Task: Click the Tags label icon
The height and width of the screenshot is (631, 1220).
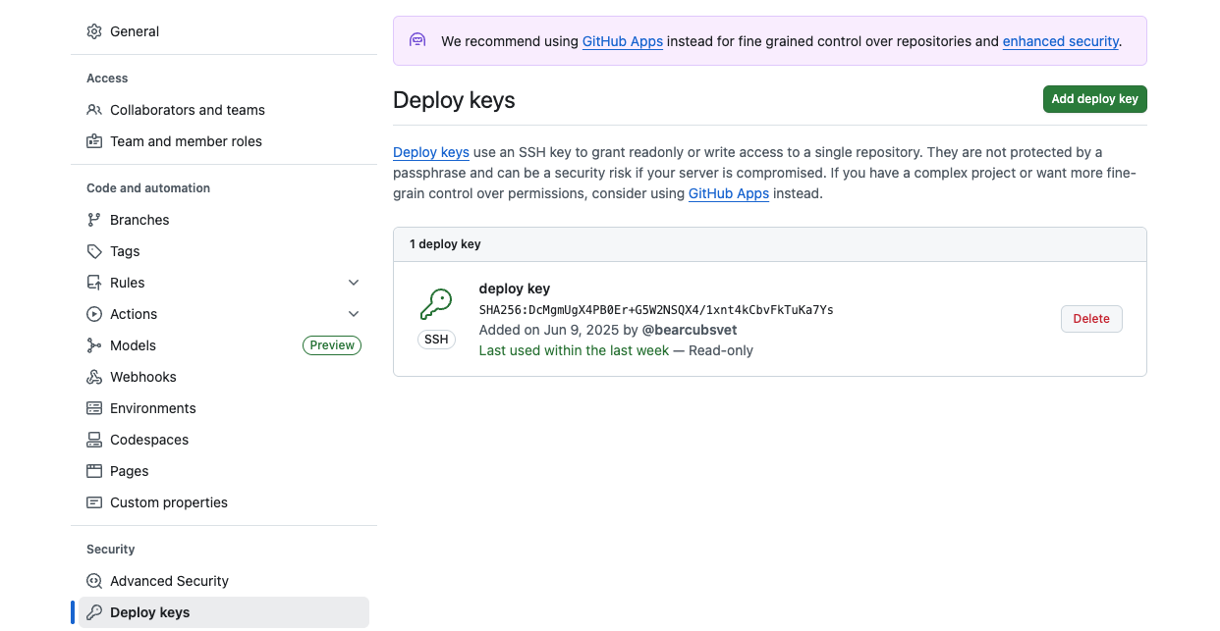Action: [x=94, y=251]
